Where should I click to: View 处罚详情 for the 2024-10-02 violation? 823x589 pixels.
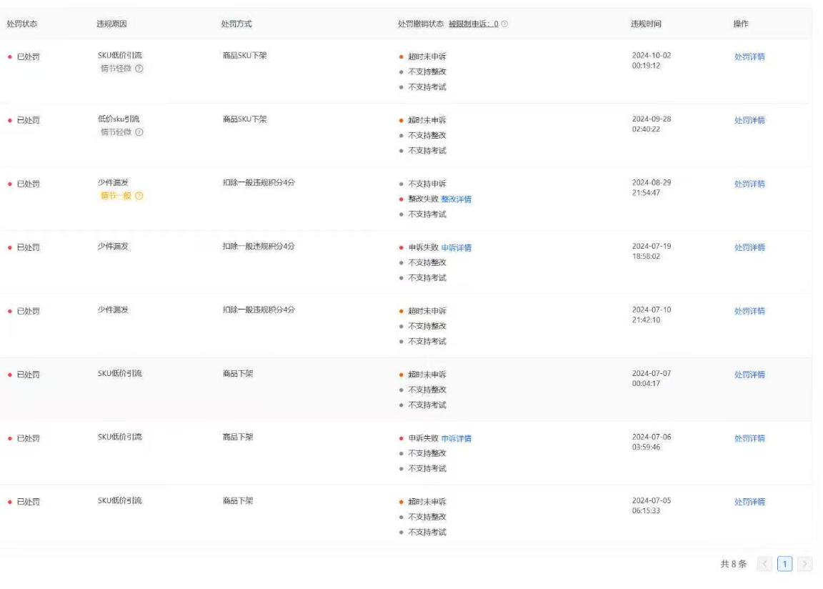(749, 57)
